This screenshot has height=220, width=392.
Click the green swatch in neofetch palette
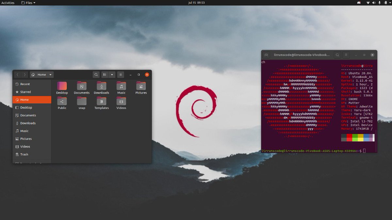[355, 136]
